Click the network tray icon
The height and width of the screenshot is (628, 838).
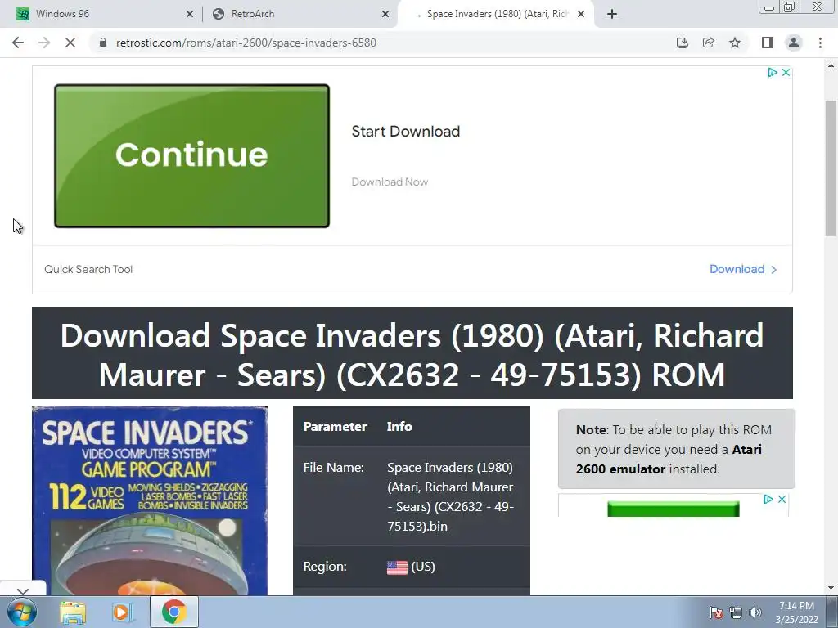(736, 613)
